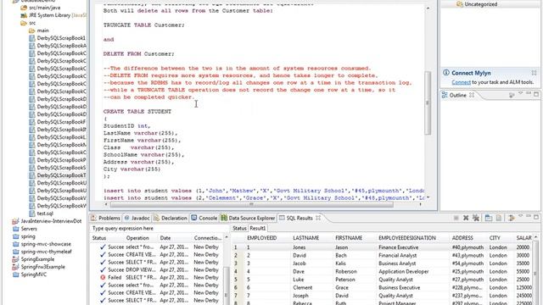The height and width of the screenshot is (305, 543).
Task: Show the Console tab
Action: coord(204,218)
